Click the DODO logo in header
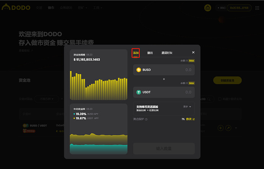 16,7
